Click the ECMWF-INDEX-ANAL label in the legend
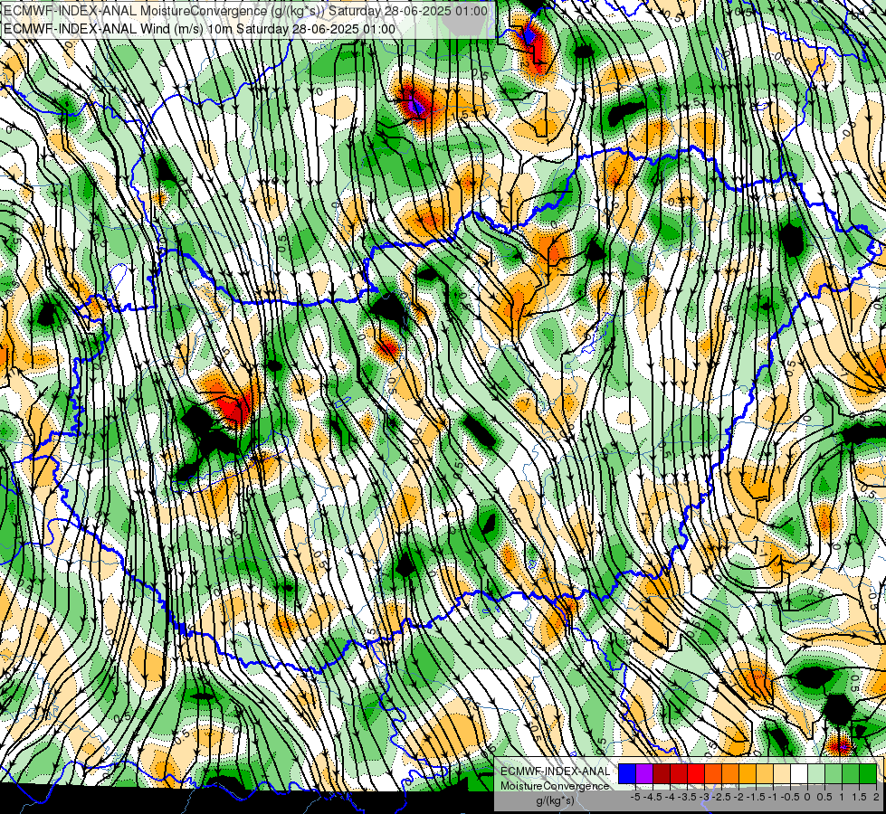 [x=556, y=771]
